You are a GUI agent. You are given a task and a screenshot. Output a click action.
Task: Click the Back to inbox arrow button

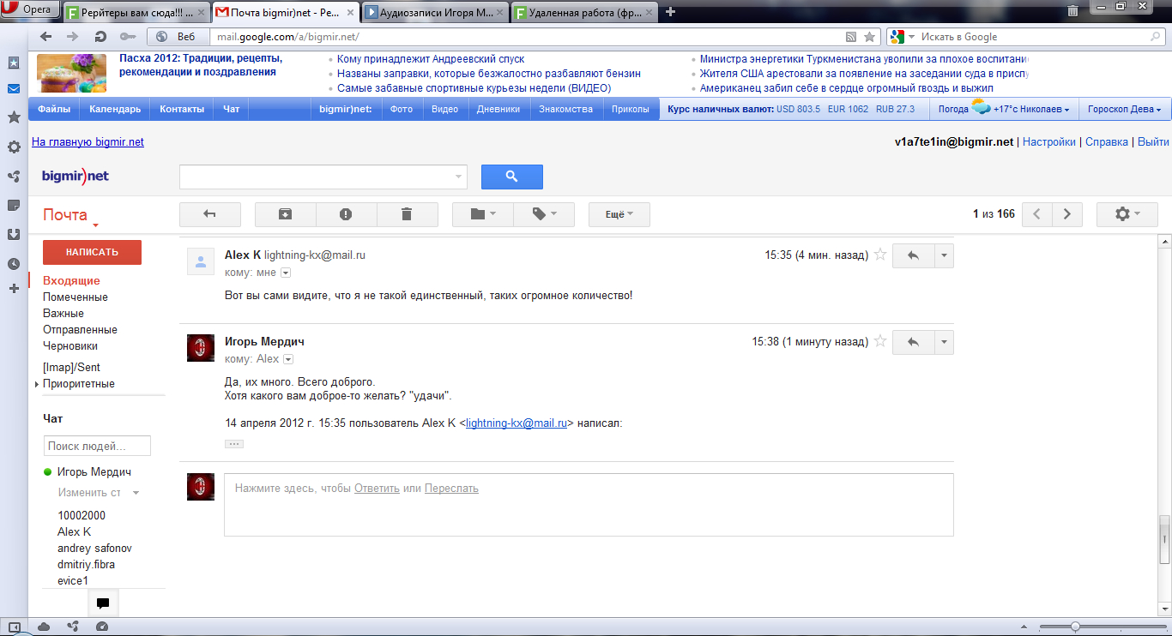210,214
